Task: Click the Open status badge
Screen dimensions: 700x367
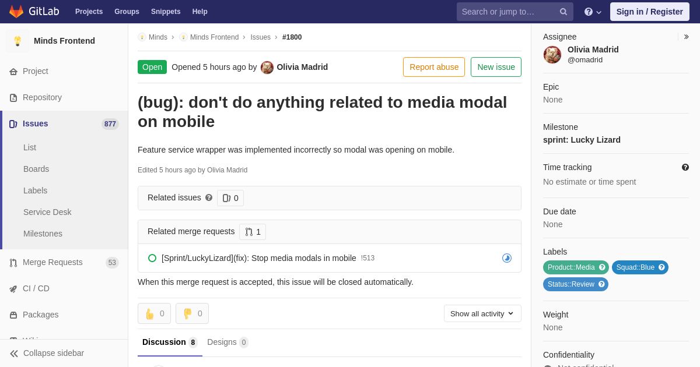Action: tap(152, 67)
